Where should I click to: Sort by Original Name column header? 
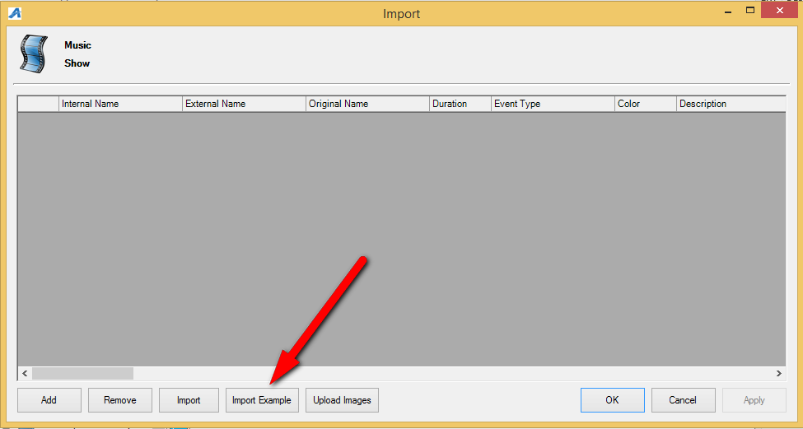point(367,104)
